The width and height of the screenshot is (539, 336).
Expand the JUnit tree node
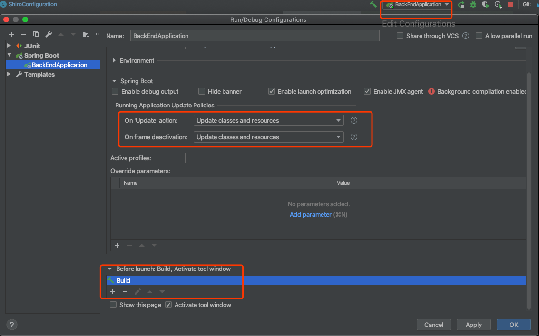click(10, 45)
